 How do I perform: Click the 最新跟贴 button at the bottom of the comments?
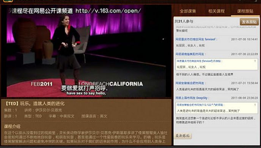coord(182,136)
